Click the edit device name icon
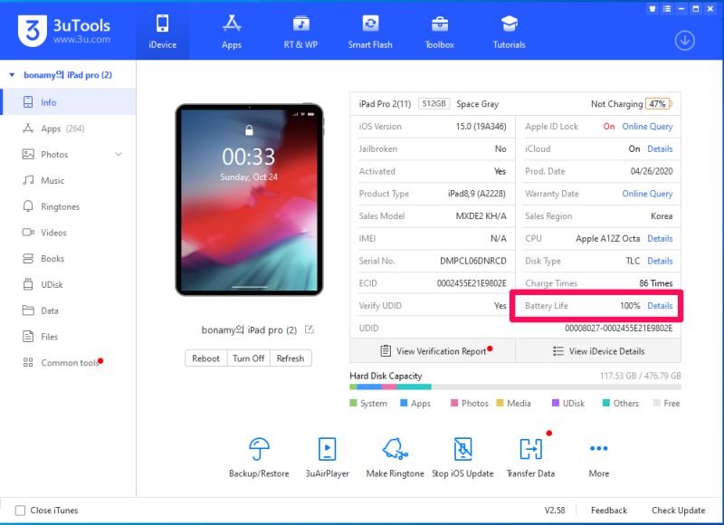Image resolution: width=724 pixels, height=525 pixels. click(x=310, y=329)
